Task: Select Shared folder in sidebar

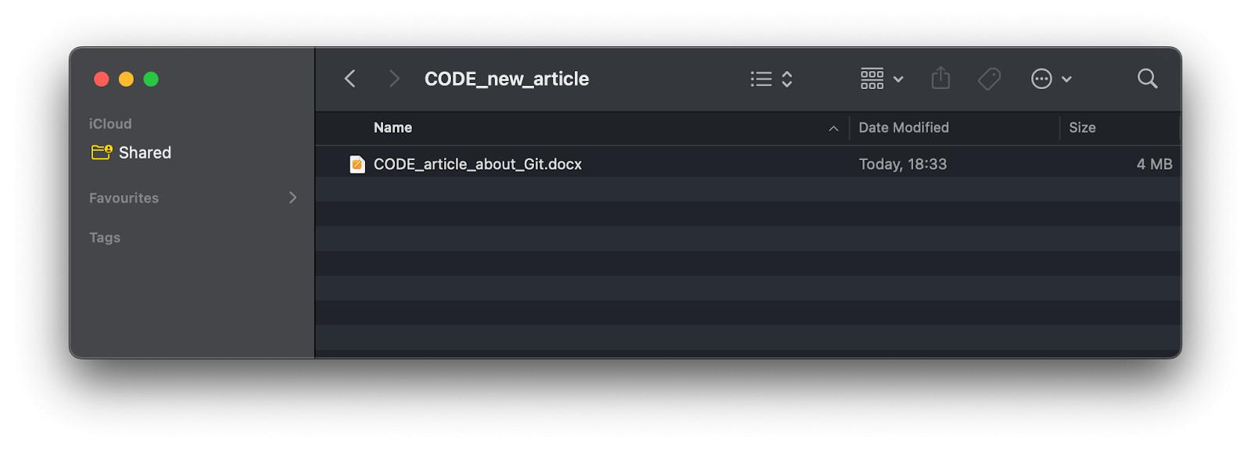Action: [145, 153]
